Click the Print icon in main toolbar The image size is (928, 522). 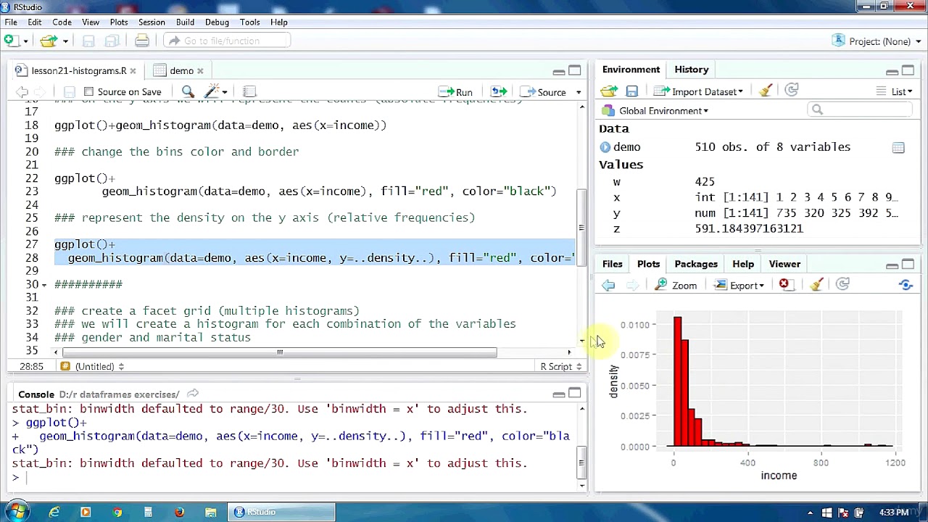(x=142, y=41)
